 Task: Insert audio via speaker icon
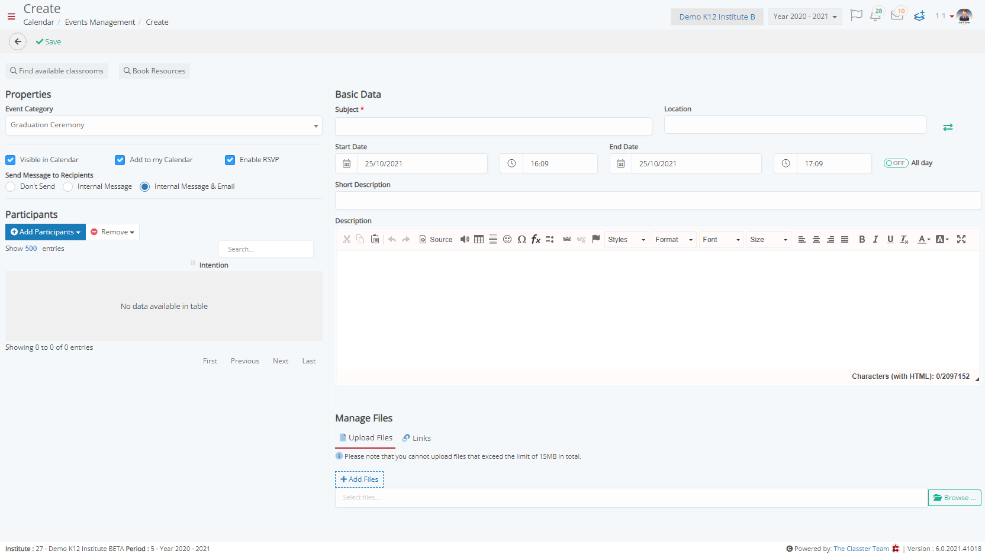pos(465,239)
